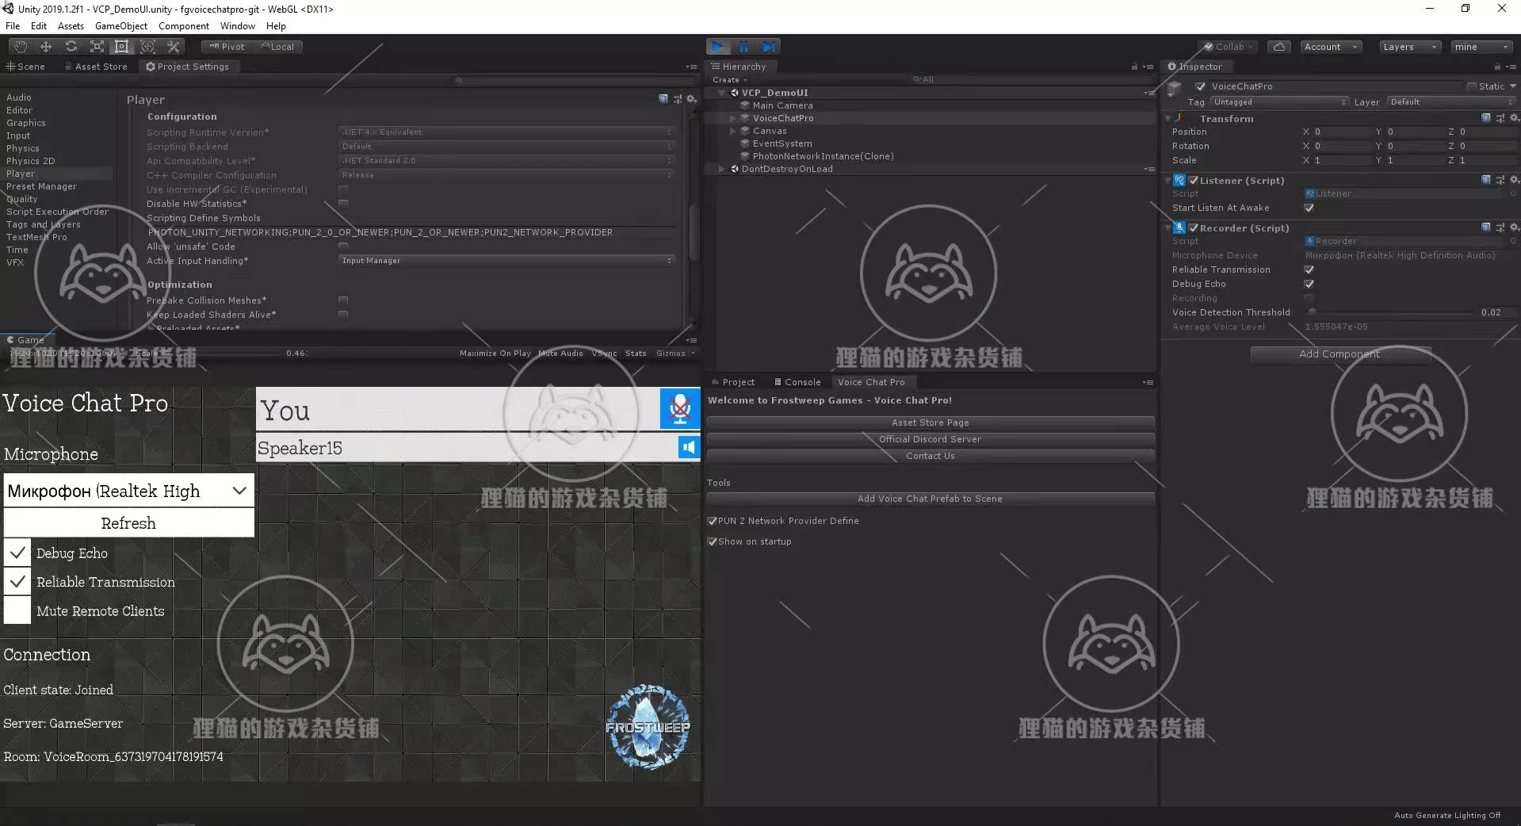
Task: Click the Scripting Define Symbols field
Action: coord(411,232)
